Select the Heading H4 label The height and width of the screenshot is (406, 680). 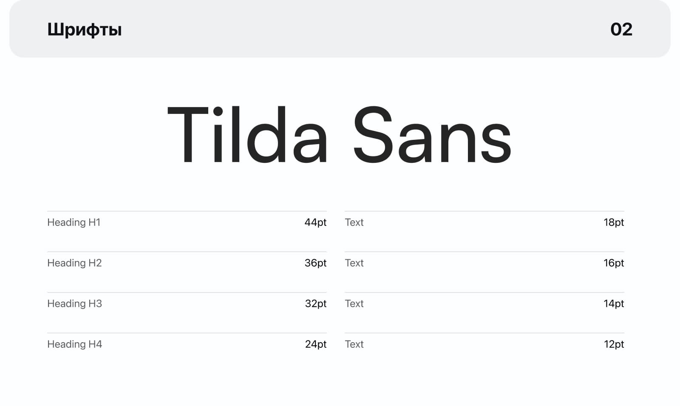coord(74,344)
